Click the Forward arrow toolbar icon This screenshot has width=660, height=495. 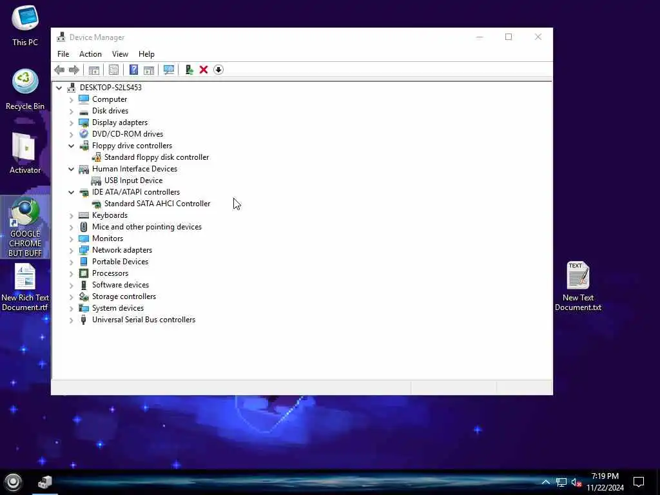tap(73, 70)
